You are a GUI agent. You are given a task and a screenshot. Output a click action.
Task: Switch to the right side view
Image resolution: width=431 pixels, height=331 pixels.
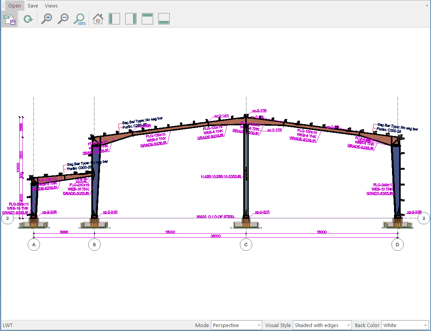pos(131,19)
